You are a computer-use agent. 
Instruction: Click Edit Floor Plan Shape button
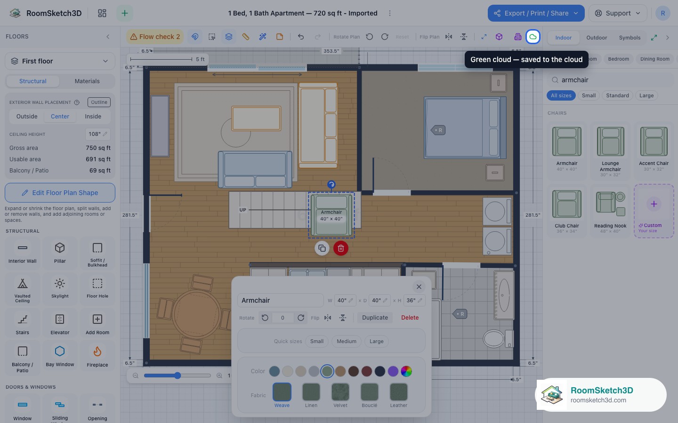[x=60, y=193]
